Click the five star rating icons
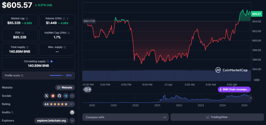This screenshot has height=125, width=266. pos(59,104)
